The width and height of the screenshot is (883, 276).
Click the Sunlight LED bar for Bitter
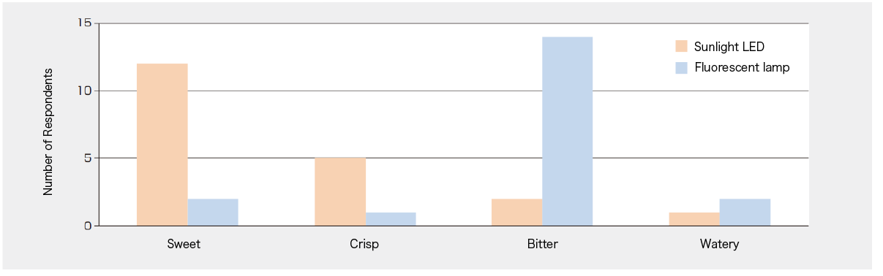[517, 212]
